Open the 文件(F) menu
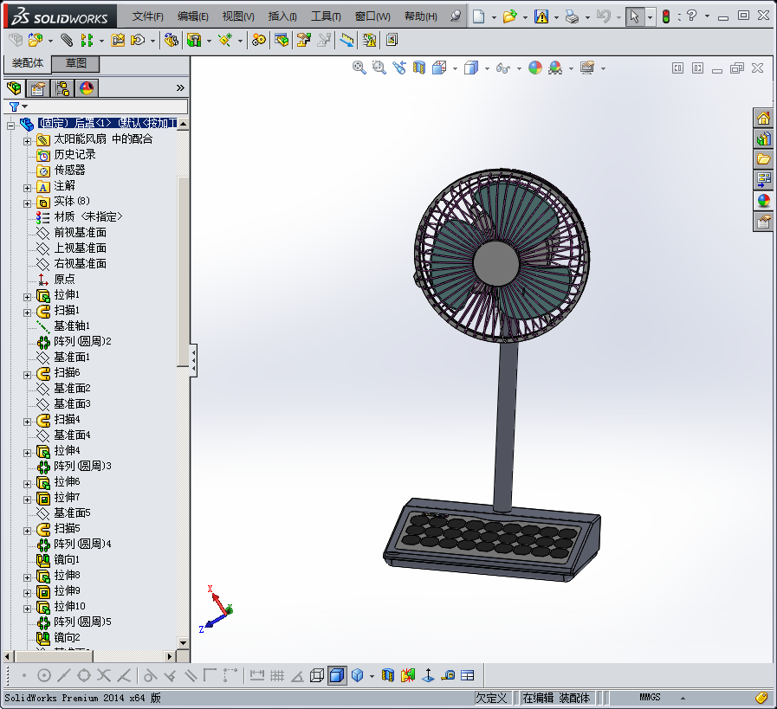 [x=147, y=16]
